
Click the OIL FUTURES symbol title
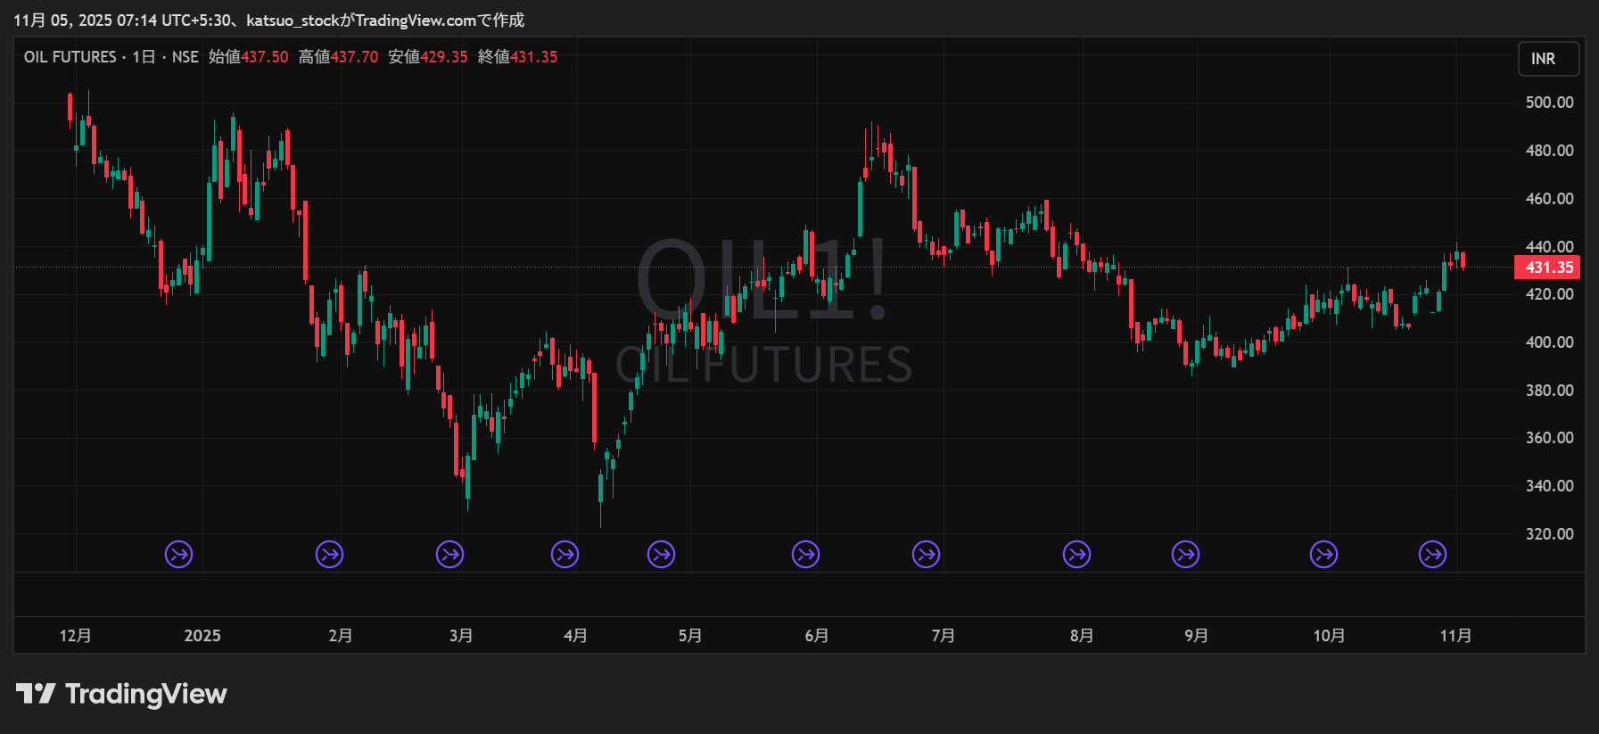70,57
